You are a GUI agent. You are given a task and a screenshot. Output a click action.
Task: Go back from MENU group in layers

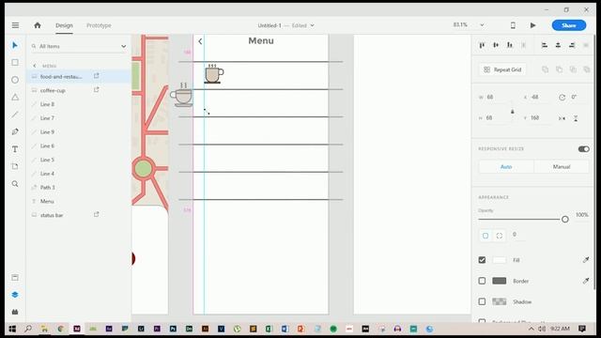[x=35, y=66]
